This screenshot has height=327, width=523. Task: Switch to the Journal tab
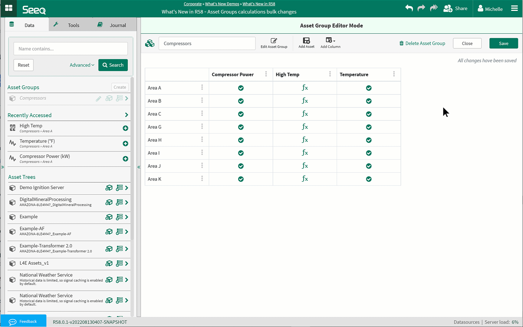point(114,25)
